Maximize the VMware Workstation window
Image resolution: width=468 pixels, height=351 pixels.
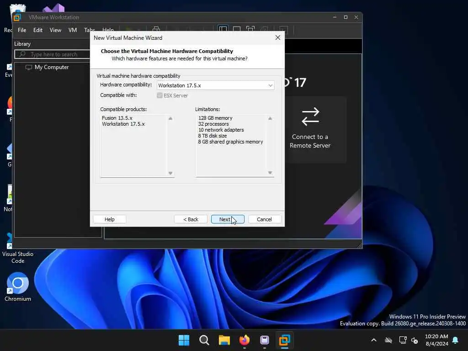point(346,17)
